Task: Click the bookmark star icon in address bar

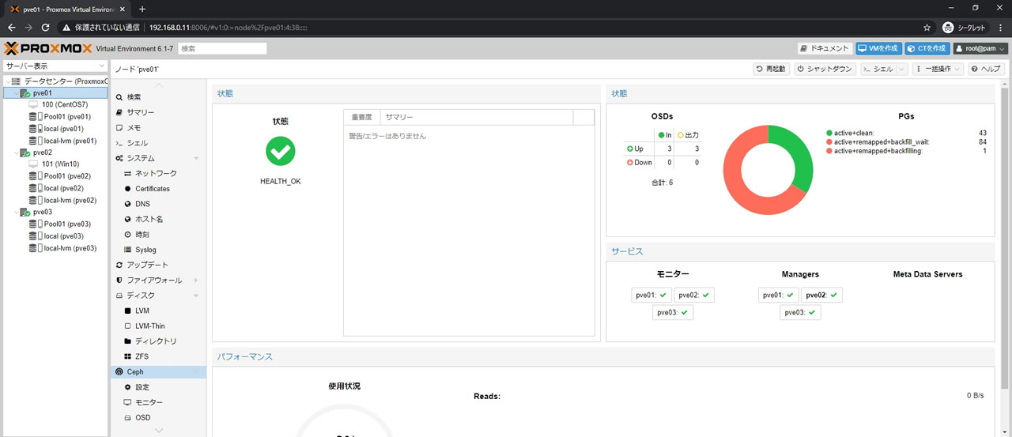Action: (927, 27)
